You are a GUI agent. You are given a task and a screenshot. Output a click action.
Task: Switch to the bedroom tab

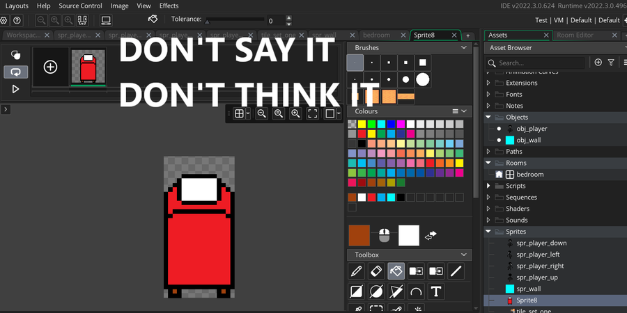pos(376,35)
